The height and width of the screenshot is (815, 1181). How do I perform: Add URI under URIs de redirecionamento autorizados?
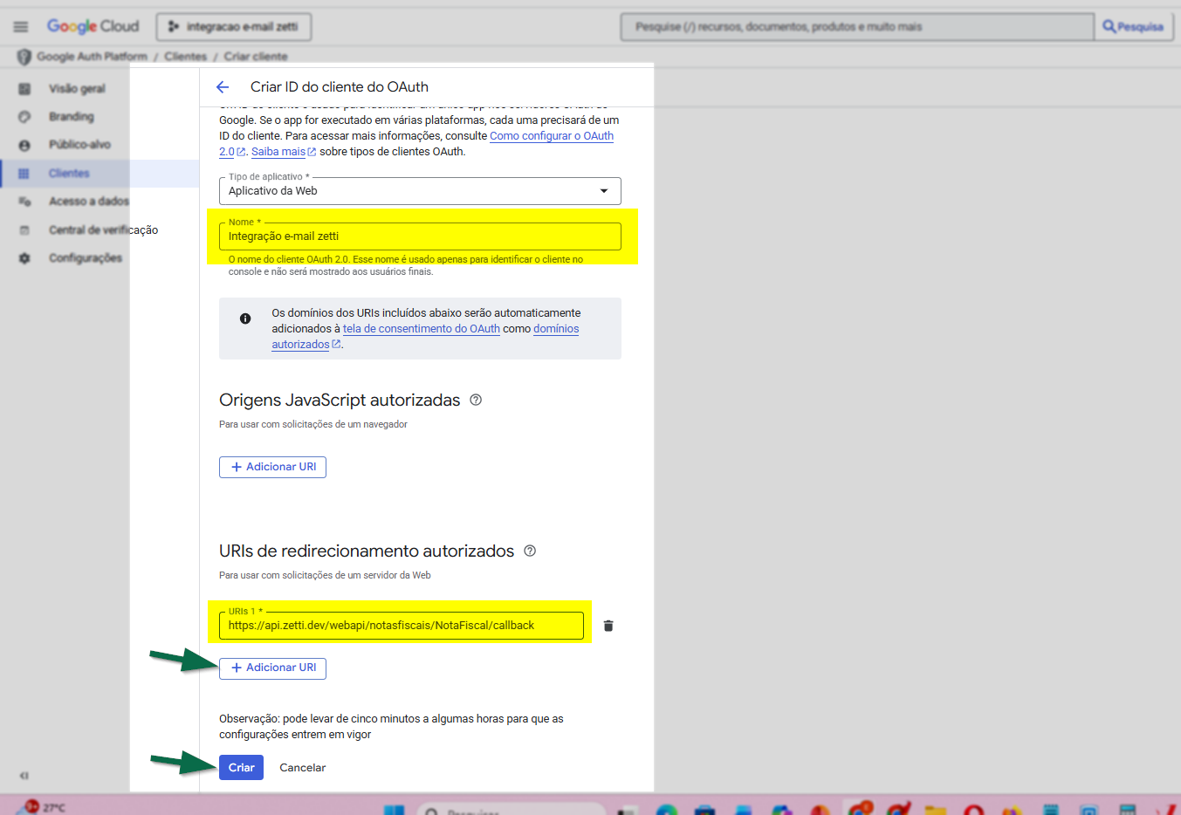click(272, 668)
